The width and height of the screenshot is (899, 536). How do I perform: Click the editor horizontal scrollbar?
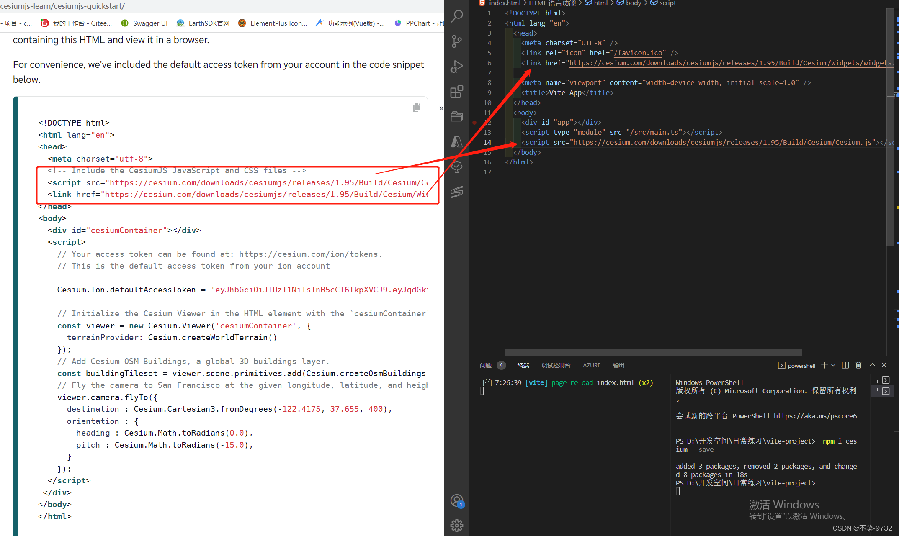(653, 352)
